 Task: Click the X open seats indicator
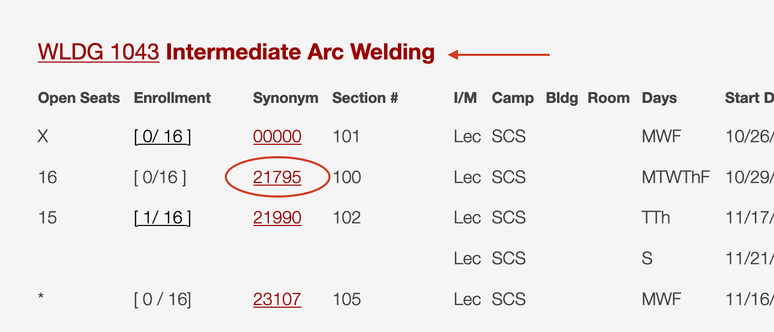tap(43, 137)
